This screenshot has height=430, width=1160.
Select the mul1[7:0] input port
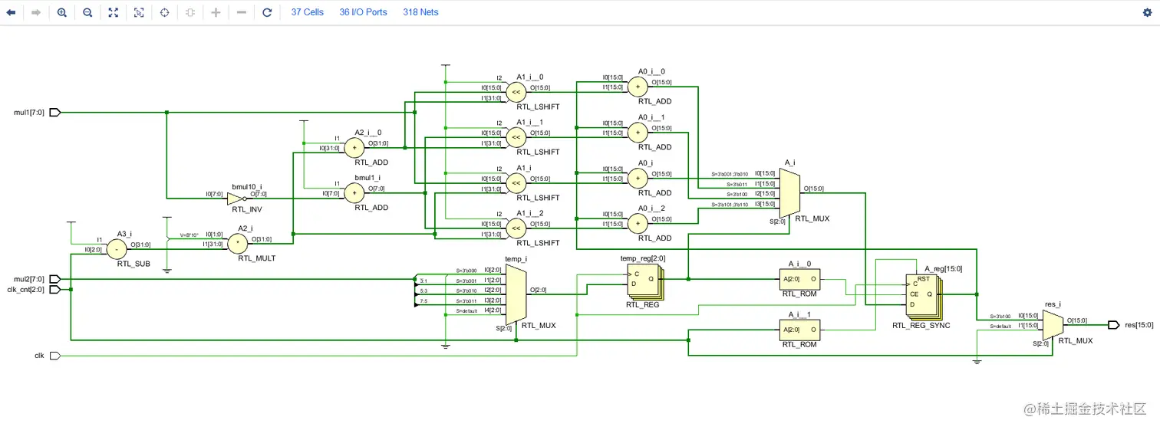(x=54, y=113)
